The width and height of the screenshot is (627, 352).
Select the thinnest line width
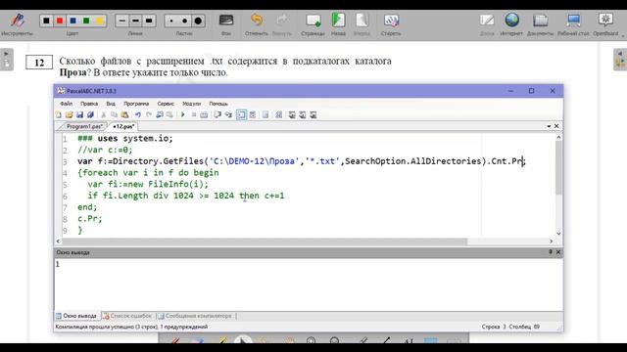pyautogui.click(x=122, y=21)
